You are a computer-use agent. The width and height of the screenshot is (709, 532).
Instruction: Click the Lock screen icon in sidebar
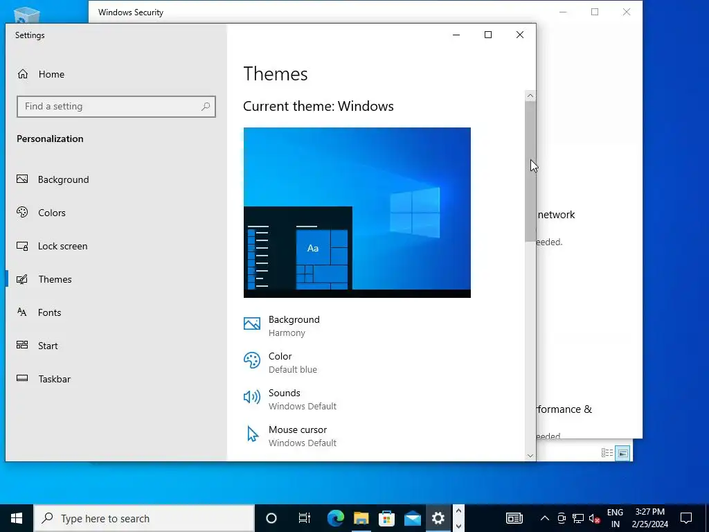pyautogui.click(x=22, y=246)
